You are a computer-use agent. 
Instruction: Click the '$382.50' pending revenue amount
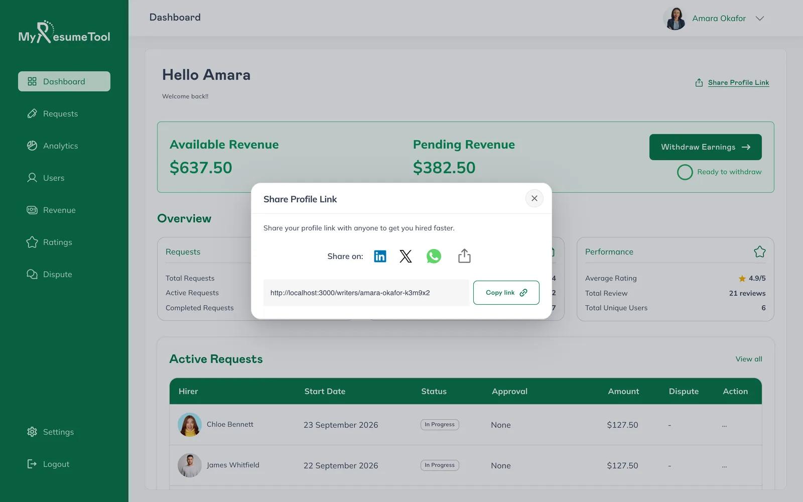(x=444, y=168)
